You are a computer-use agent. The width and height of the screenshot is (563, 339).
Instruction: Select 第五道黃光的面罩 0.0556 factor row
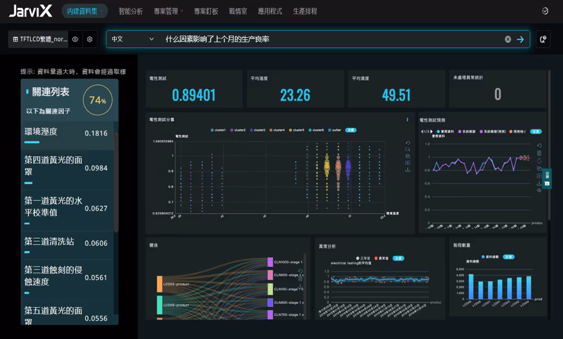(67, 313)
